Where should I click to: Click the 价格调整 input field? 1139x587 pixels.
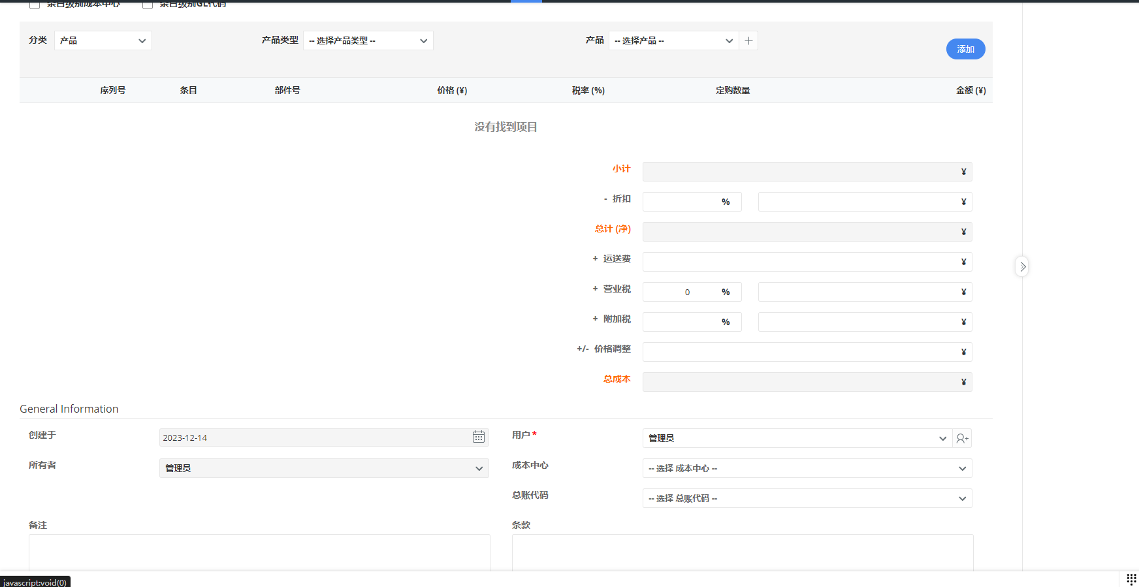807,352
